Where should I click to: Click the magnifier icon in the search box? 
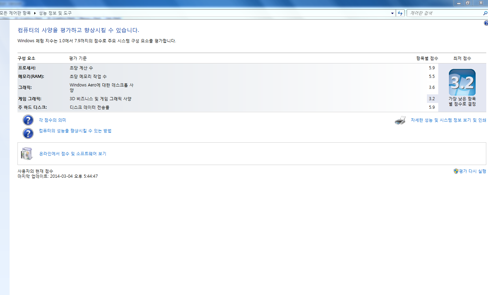coord(485,13)
